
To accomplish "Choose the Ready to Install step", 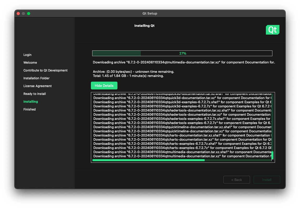I will point(35,94).
